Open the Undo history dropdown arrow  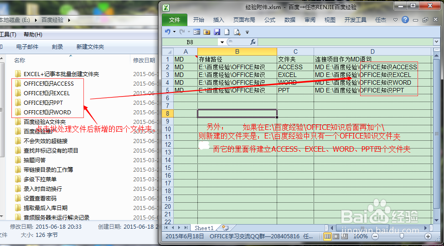pos(174,32)
